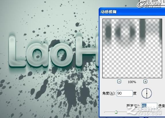Zoom in the blur preview with plus button

pos(145,82)
